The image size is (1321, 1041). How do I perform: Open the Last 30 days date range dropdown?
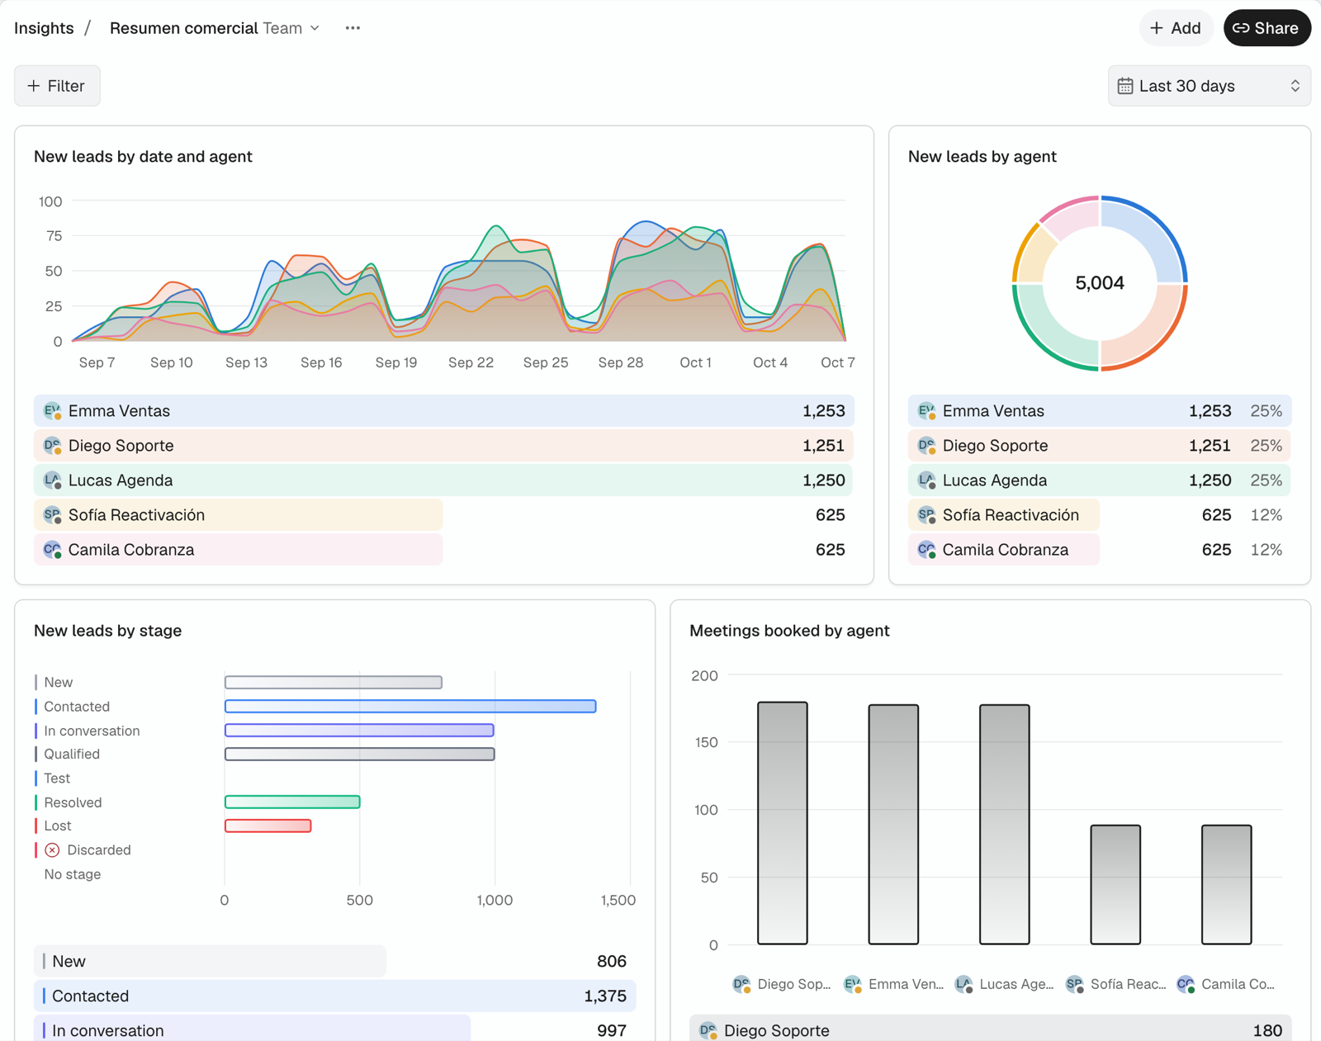point(1209,86)
